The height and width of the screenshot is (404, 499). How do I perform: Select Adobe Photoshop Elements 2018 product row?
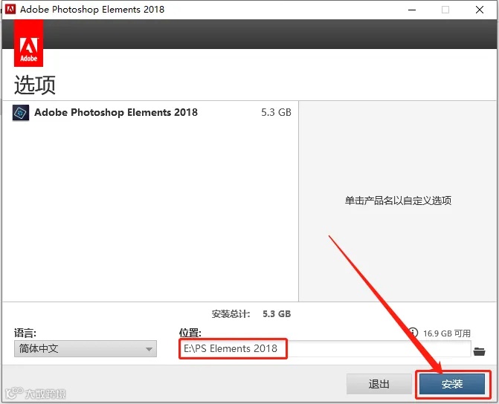pyautogui.click(x=151, y=113)
